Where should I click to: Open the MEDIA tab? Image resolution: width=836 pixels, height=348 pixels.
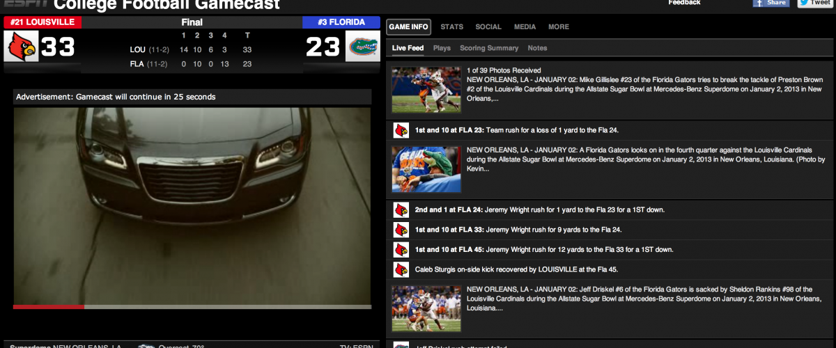coord(525,27)
